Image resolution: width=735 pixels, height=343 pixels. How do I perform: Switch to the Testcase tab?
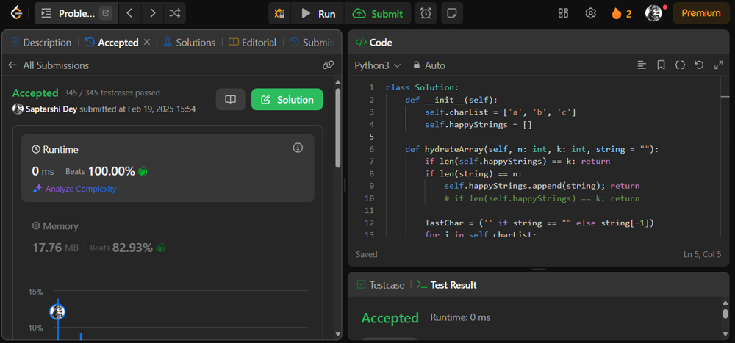click(x=380, y=285)
